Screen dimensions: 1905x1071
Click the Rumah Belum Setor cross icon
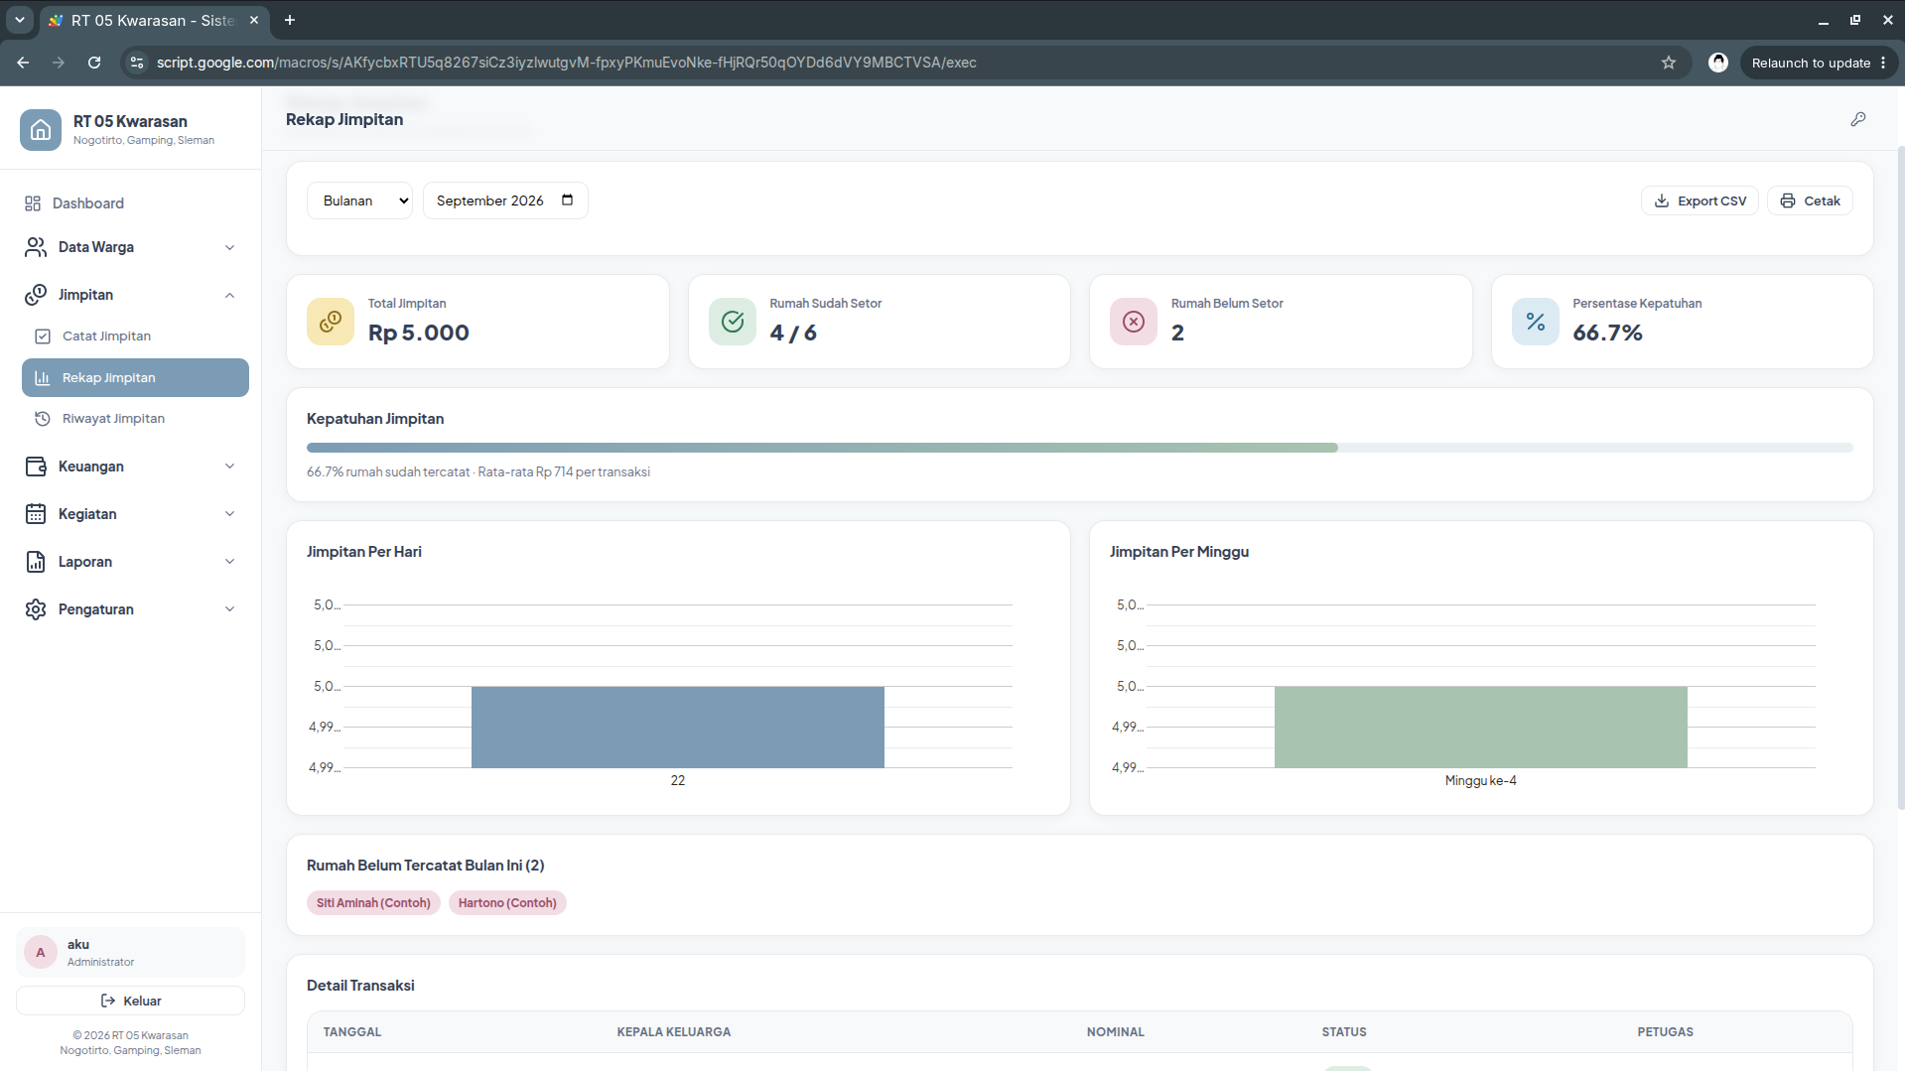(x=1134, y=322)
